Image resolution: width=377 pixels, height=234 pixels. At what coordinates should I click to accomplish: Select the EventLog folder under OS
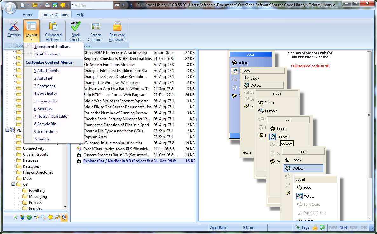37,191
